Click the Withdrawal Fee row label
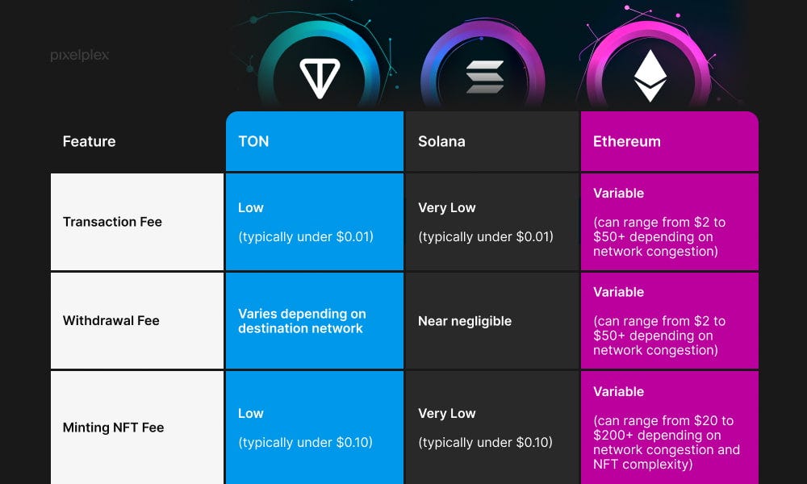 137,320
